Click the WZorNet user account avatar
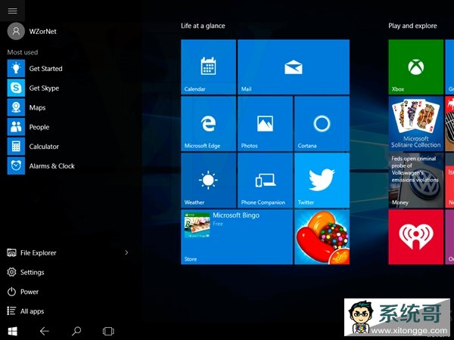This screenshot has width=454, height=340. click(16, 31)
